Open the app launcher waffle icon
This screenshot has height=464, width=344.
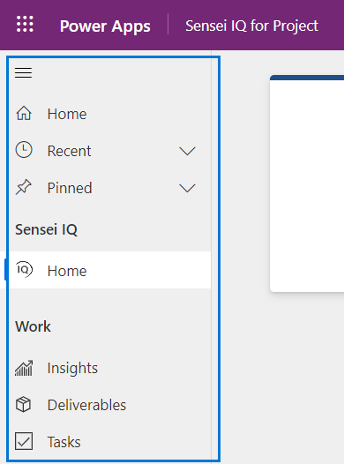25,24
